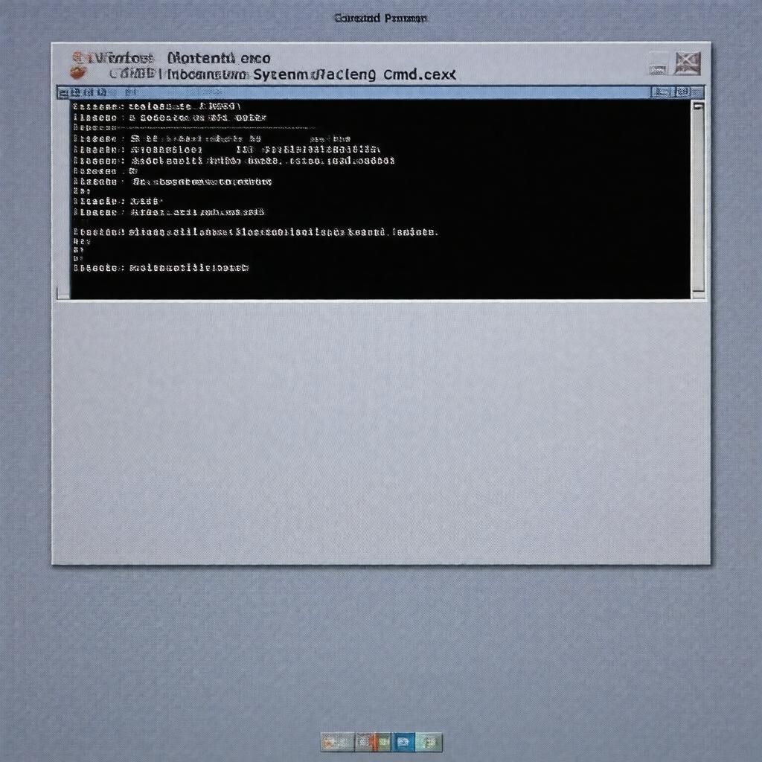The image size is (762, 762).
Task: Click the Command Prompt label at the screen top
Action: click(380, 18)
